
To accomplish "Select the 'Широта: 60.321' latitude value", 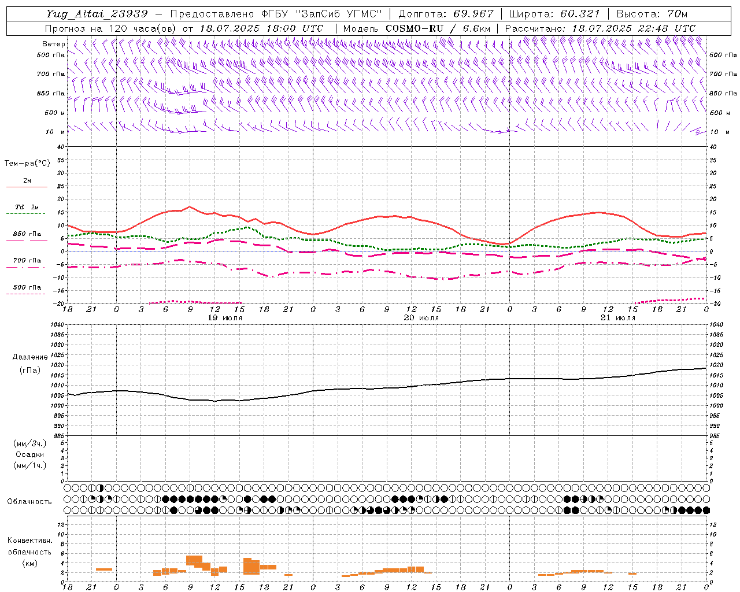I will (x=554, y=14).
